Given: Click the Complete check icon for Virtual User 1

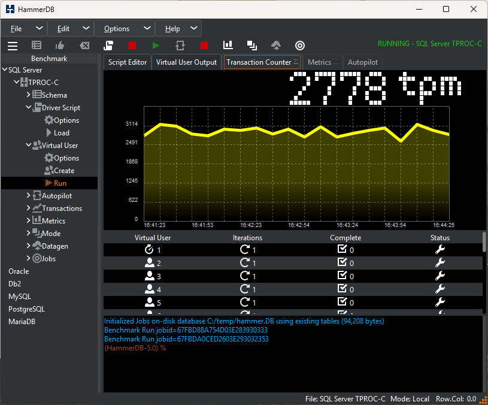Looking at the screenshot, I should [342, 249].
